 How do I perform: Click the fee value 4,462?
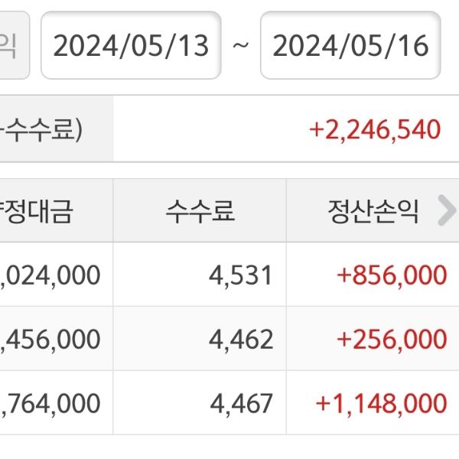tap(241, 339)
